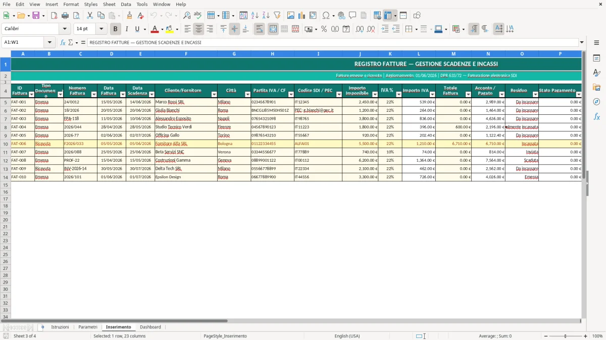Toggle Bold formatting
The height and width of the screenshot is (340, 606).
[115, 29]
